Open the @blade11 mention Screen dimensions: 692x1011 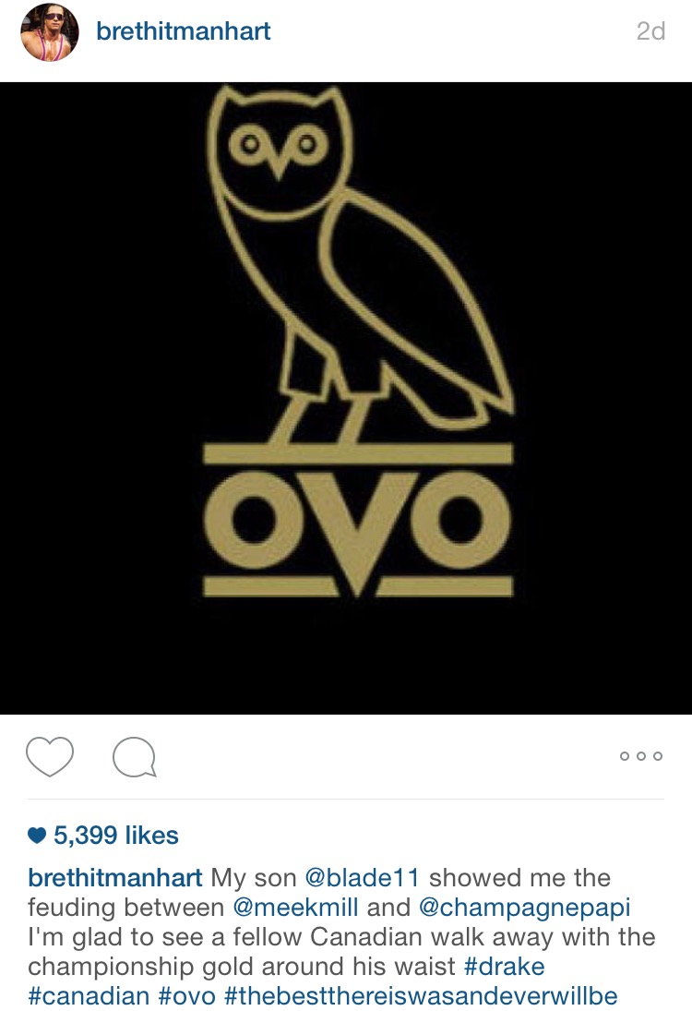pos(362,877)
